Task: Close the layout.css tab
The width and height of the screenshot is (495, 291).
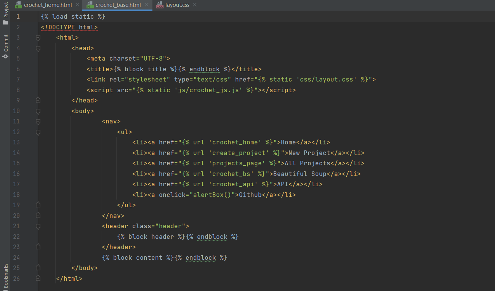Action: pyautogui.click(x=194, y=5)
